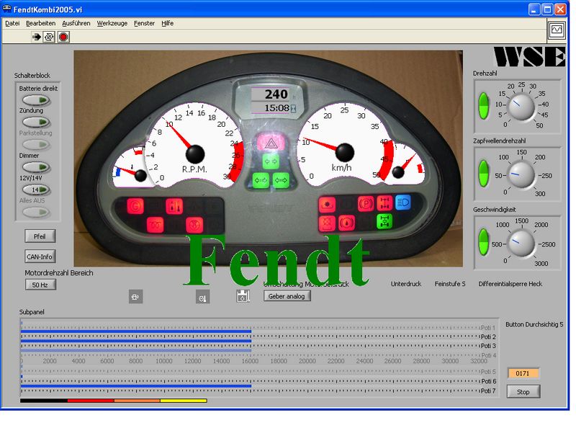
Task: Click the grey oil pressure symbol icon
Action: tap(203, 297)
